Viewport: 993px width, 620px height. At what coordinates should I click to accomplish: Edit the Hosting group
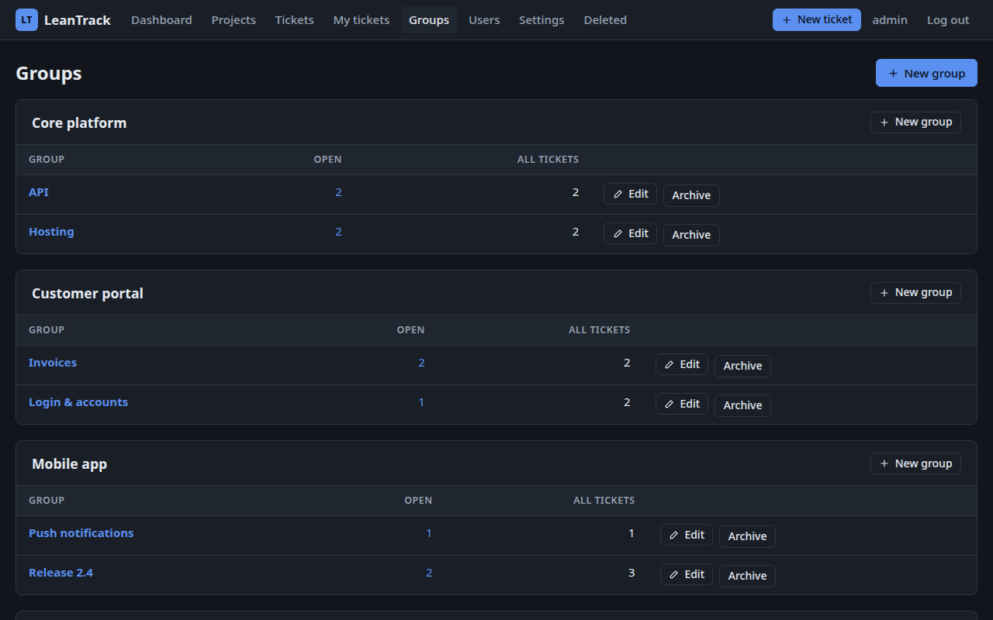coord(631,233)
